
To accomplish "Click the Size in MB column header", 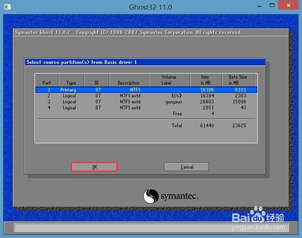I will pyautogui.click(x=205, y=80).
